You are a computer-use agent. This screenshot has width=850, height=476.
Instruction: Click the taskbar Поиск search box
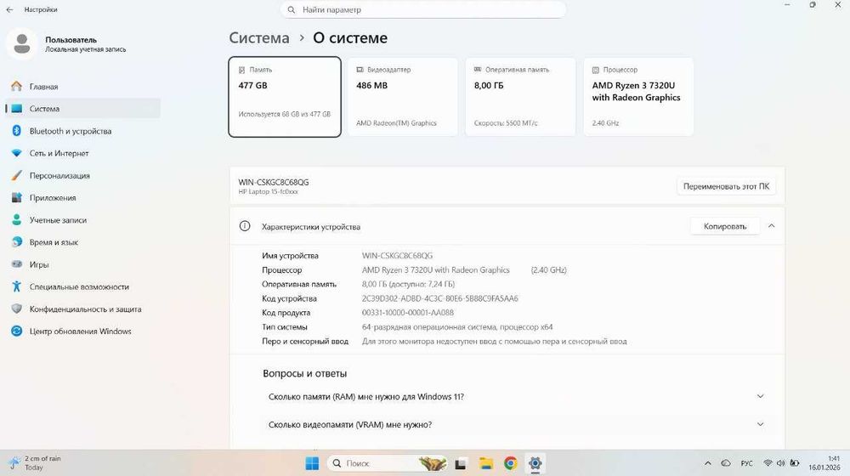point(387,463)
